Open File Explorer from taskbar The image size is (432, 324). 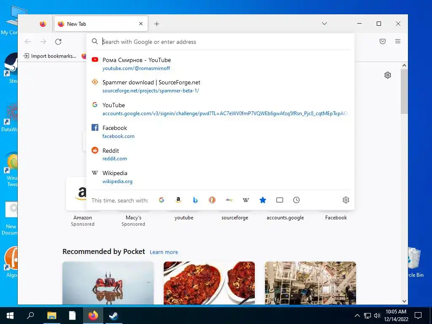coord(51,316)
